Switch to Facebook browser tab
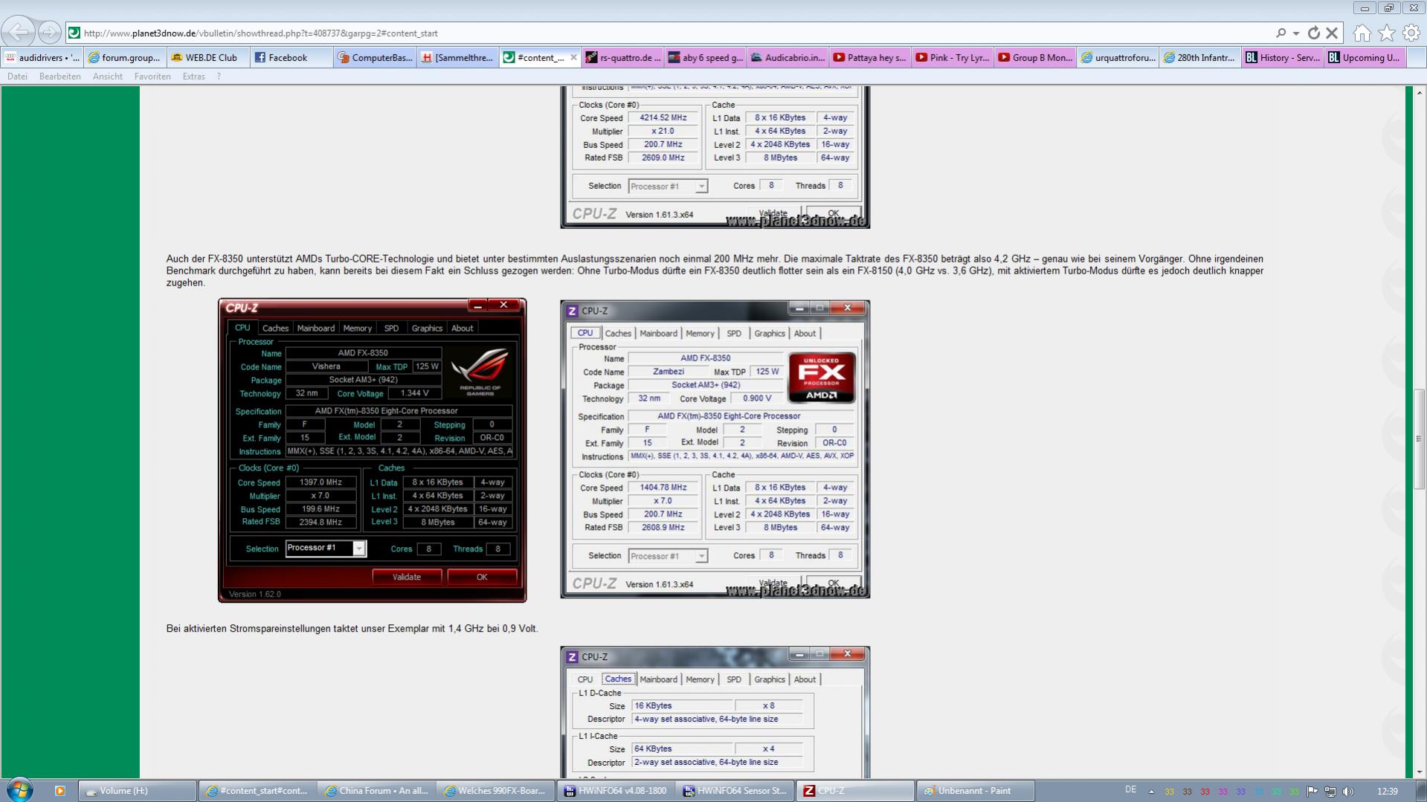 tap(290, 57)
